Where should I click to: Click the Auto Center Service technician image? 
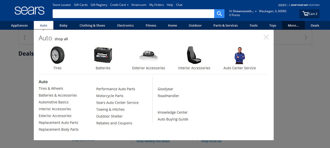pos(240,56)
